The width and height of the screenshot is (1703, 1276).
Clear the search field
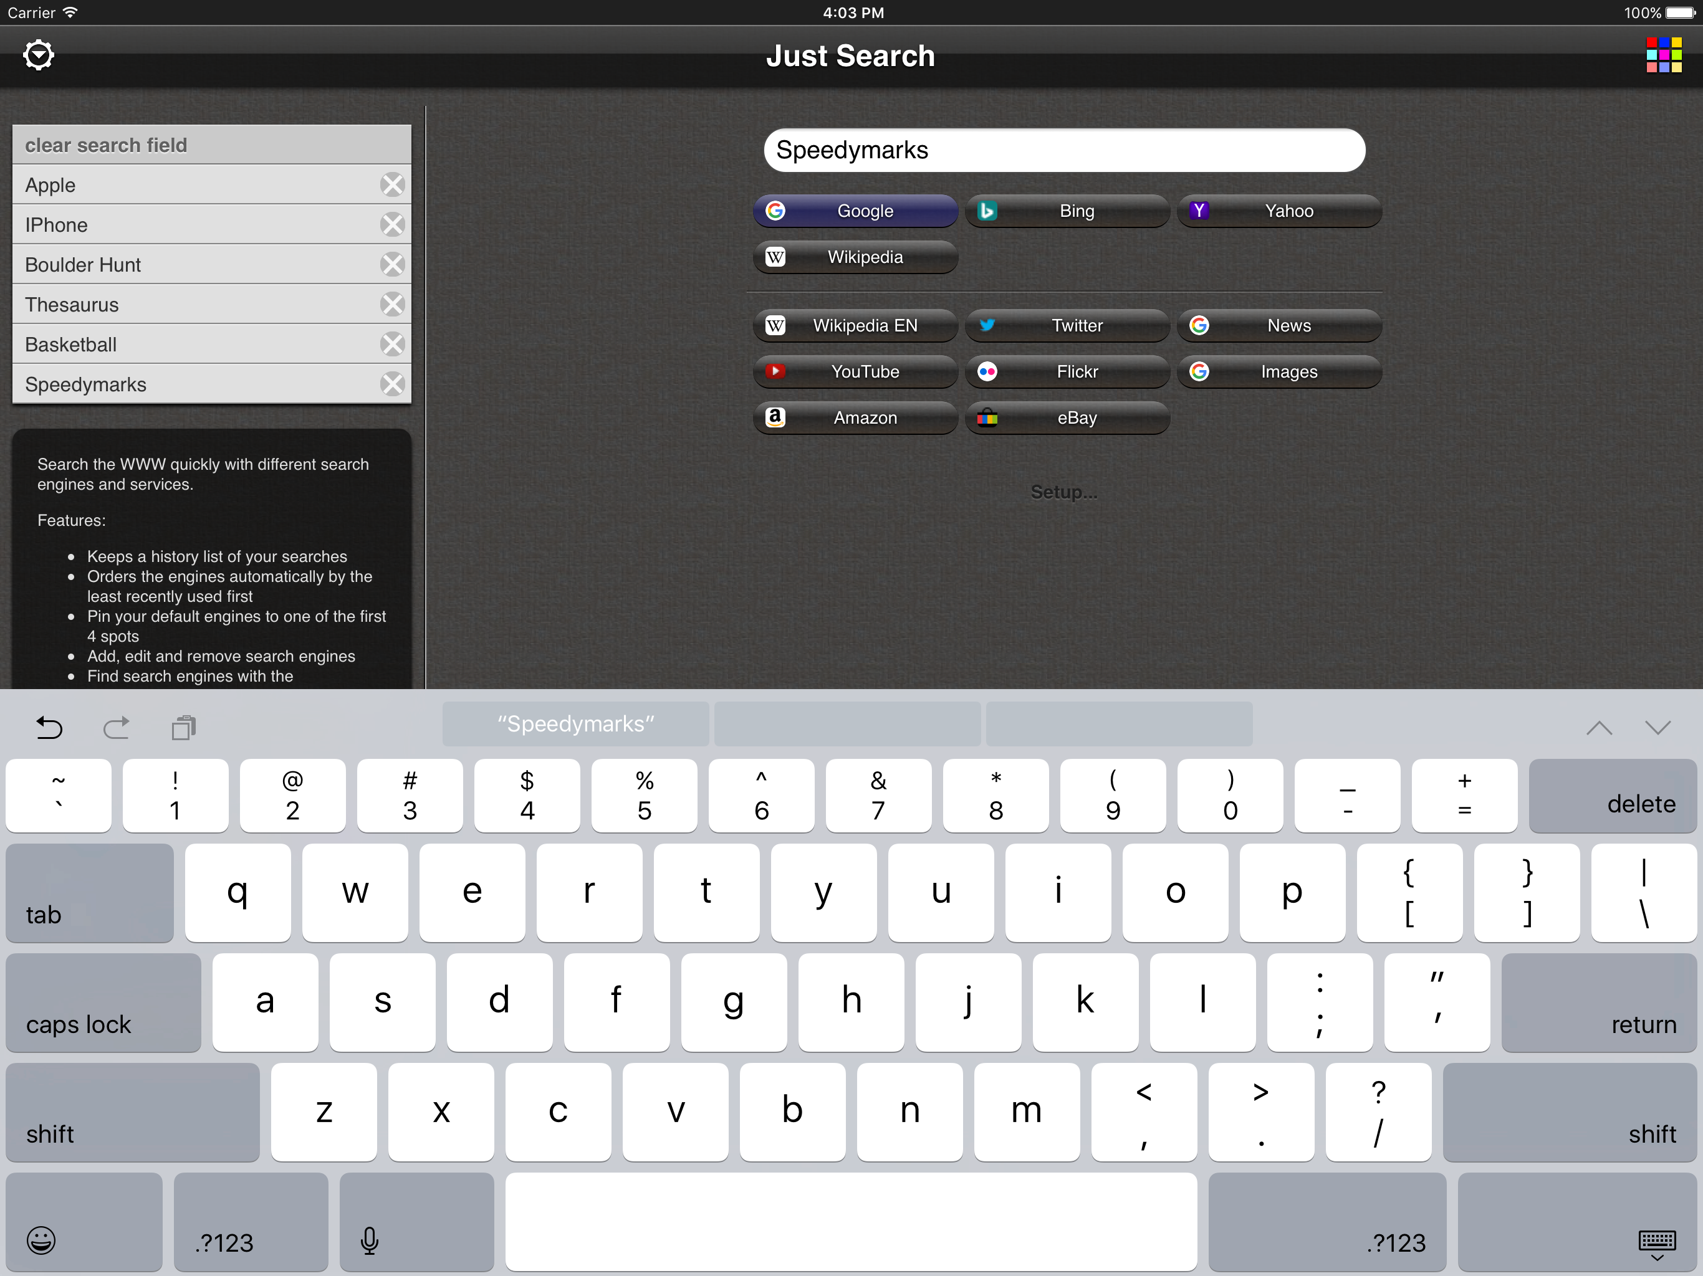212,145
